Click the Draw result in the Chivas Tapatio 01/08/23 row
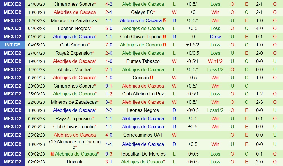This screenshot has width=283, height=166. click(x=215, y=37)
